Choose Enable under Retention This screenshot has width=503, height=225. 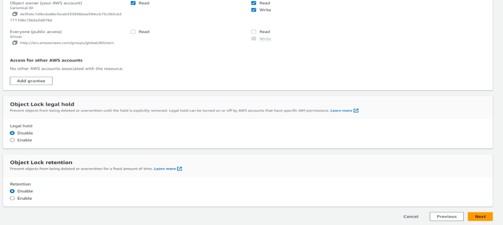[12, 199]
